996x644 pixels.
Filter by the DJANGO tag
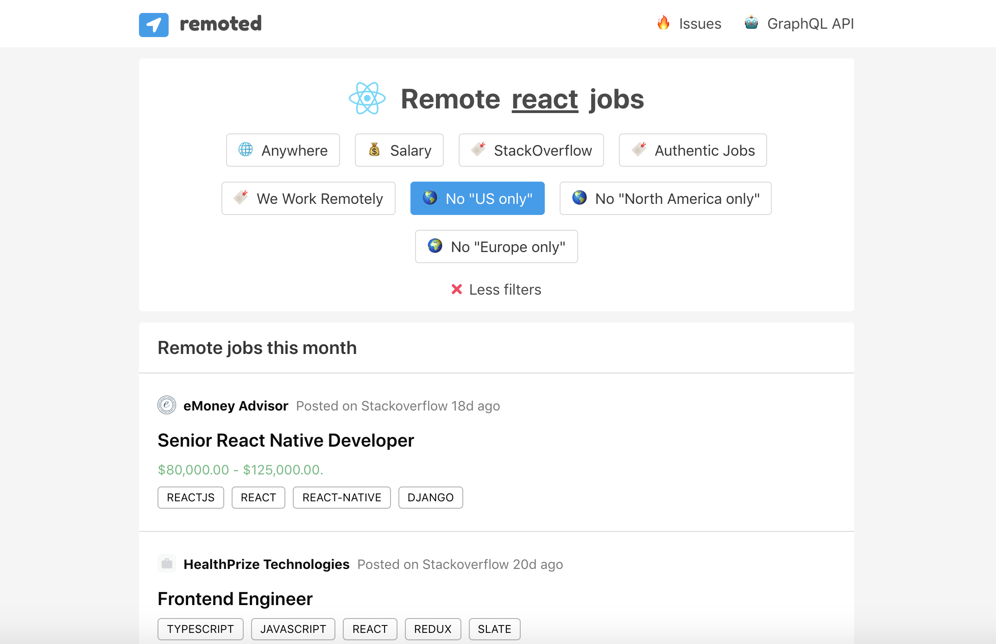[x=430, y=497]
